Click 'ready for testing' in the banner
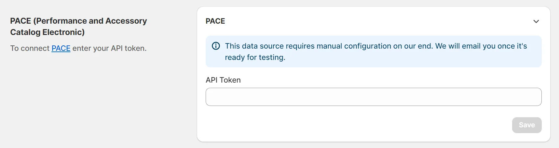Viewport: 559px width, 148px height. (x=255, y=57)
